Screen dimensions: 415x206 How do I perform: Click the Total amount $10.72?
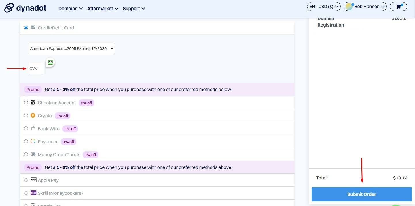400,178
